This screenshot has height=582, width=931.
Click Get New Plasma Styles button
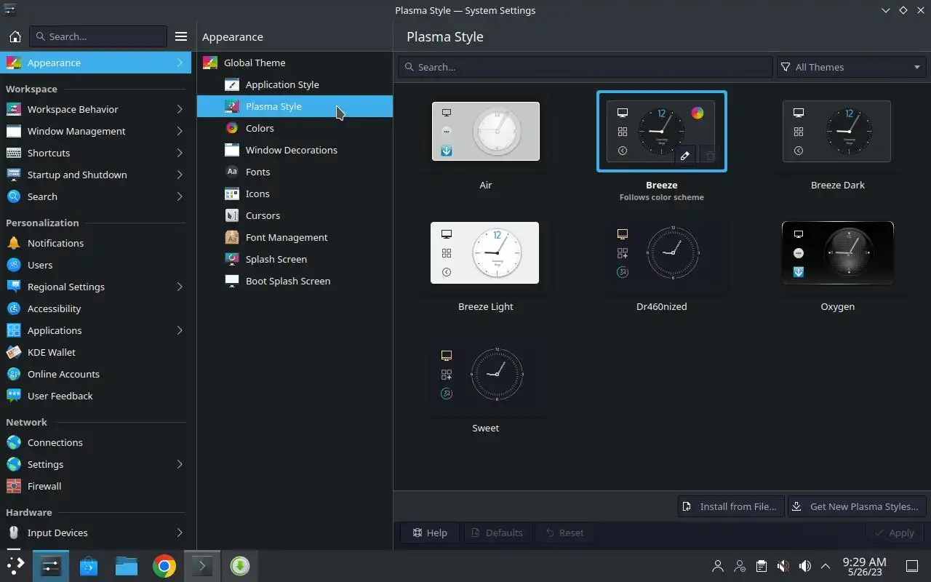point(857,506)
